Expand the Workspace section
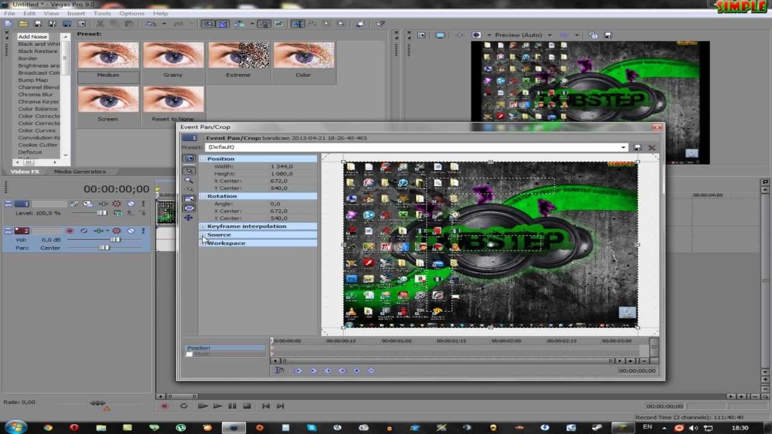The image size is (772, 434). click(x=203, y=243)
